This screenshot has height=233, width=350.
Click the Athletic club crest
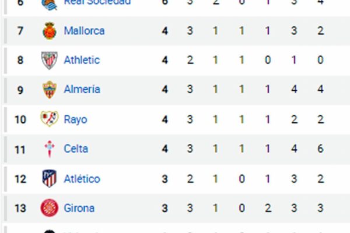coord(48,60)
